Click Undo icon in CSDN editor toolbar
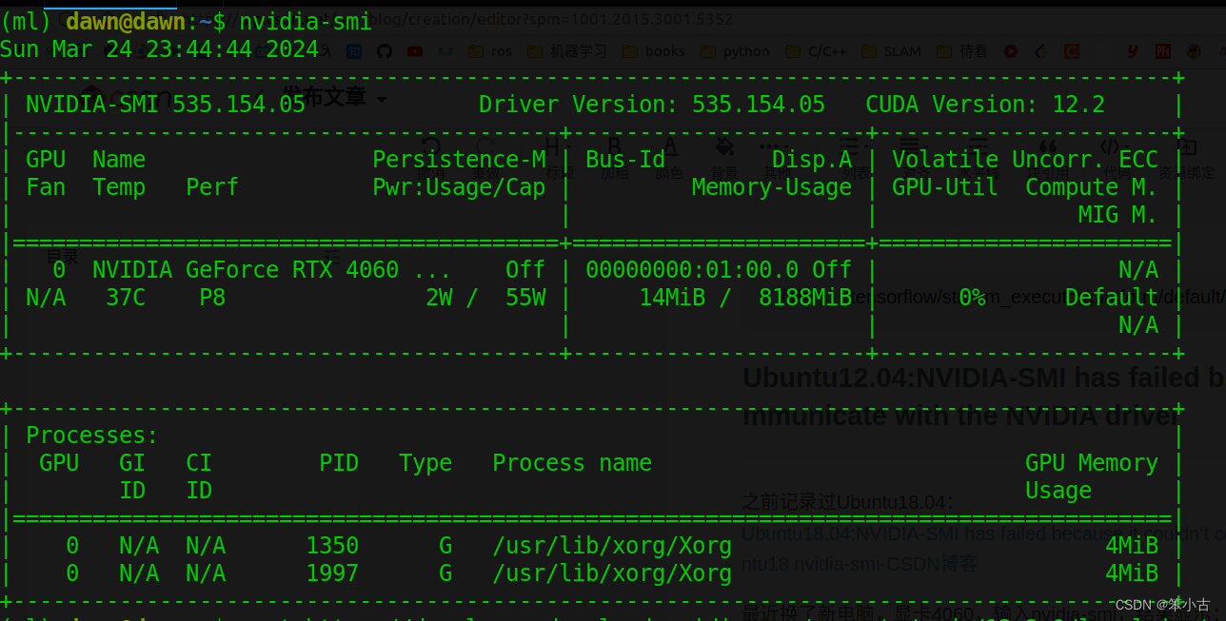 tap(431, 147)
